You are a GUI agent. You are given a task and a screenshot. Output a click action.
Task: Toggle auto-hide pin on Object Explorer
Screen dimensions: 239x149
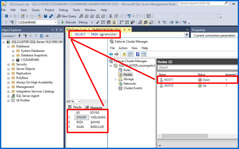(x=57, y=30)
